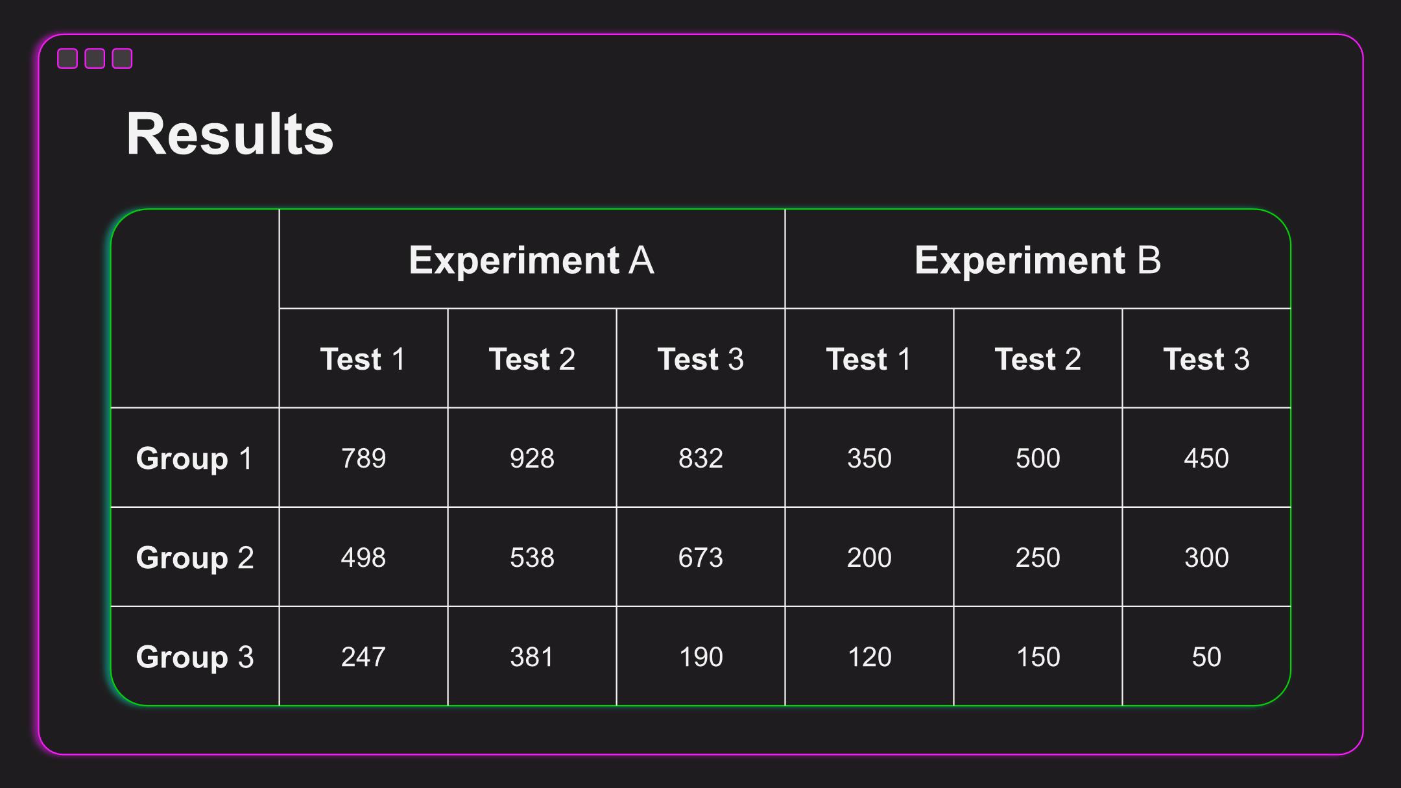Screen dimensions: 1401x788
Task: Click the third pink square window icon
Action: coord(122,58)
